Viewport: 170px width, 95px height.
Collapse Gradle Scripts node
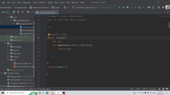pos(2,73)
